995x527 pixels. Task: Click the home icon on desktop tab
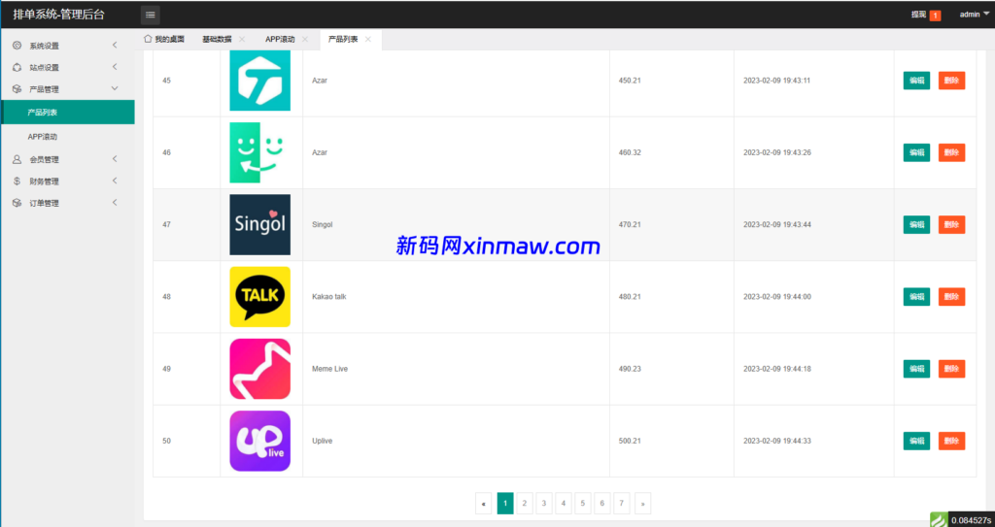pos(148,39)
